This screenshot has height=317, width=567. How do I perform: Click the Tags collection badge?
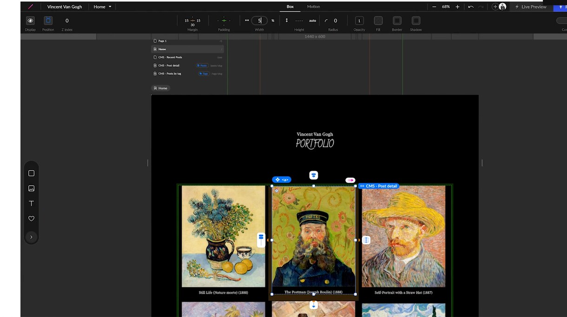(x=204, y=73)
